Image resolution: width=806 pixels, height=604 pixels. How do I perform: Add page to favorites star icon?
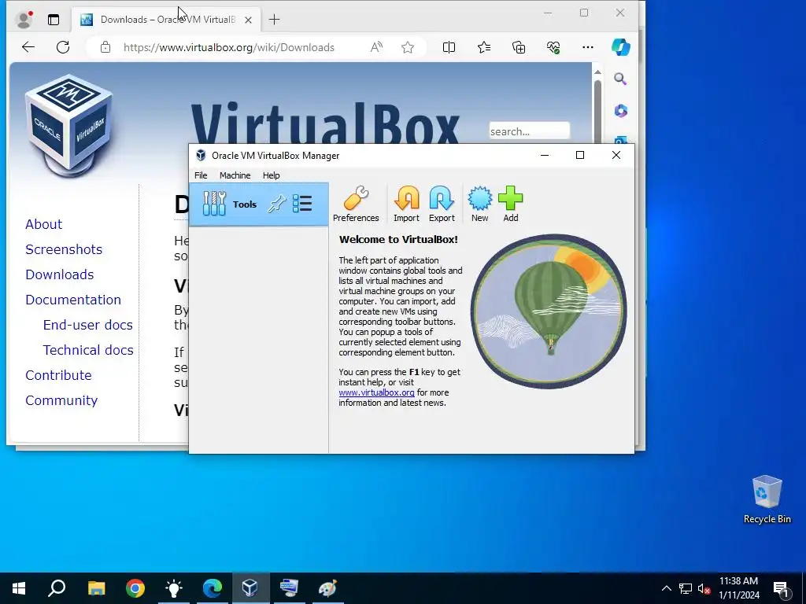[408, 47]
